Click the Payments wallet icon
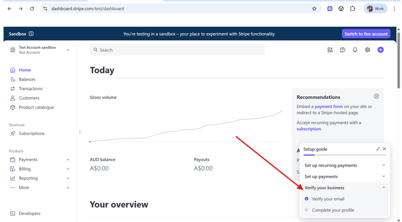Image resolution: width=402 pixels, height=222 pixels. point(13,159)
